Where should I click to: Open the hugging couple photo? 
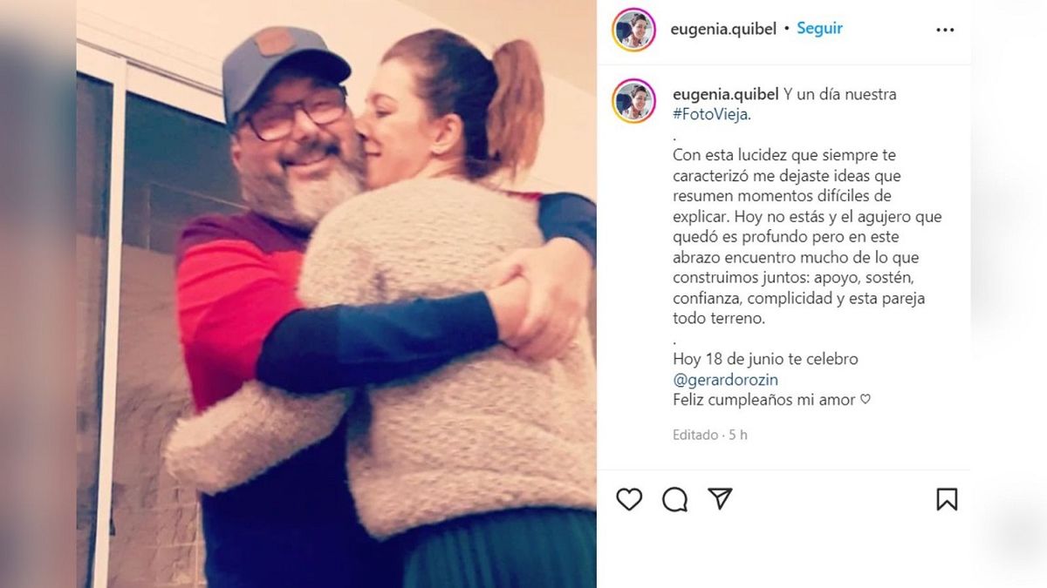[x=336, y=294]
